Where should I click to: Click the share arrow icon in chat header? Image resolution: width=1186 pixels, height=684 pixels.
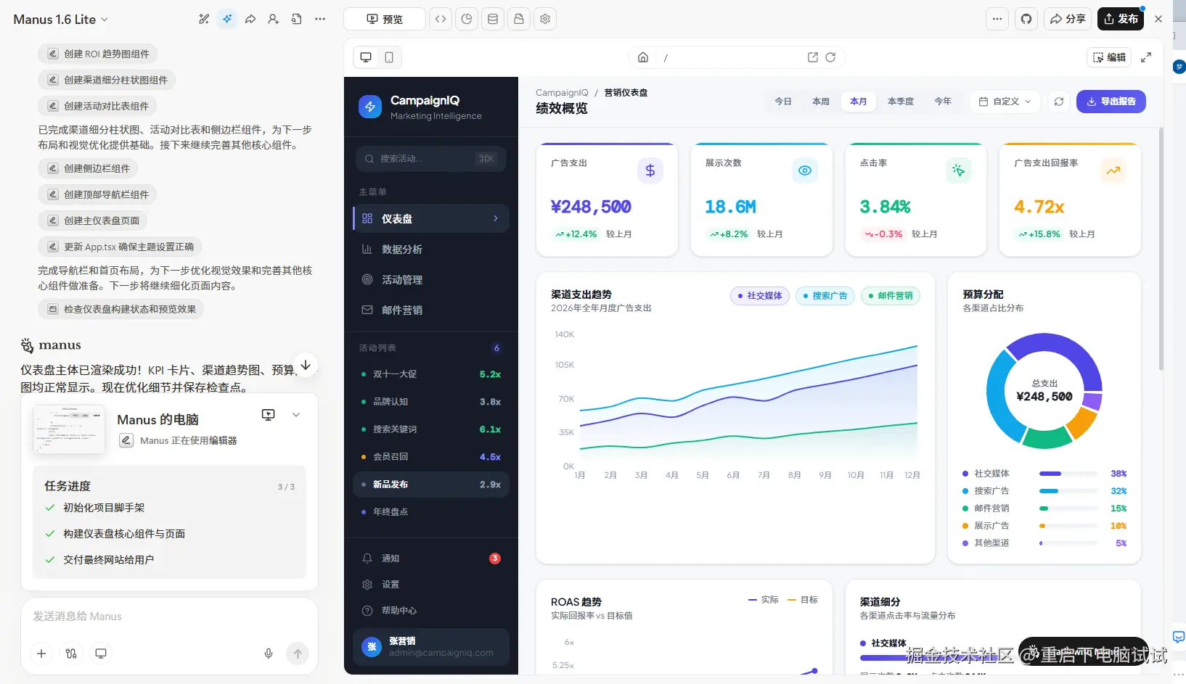click(250, 19)
